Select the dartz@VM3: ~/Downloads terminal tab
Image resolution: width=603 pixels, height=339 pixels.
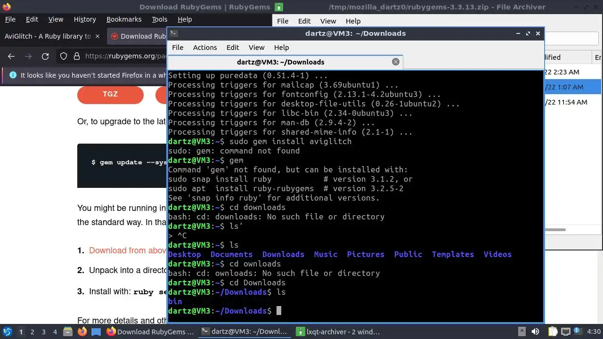tap(285, 62)
